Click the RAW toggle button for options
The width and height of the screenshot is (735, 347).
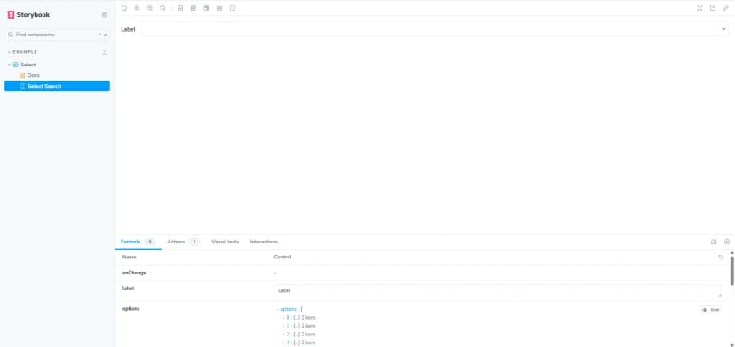[711, 310]
